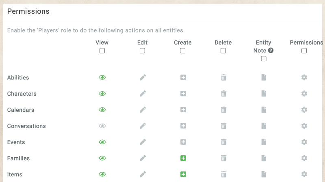Toggle view permission eye for Abilities
The height and width of the screenshot is (182, 325).
click(x=102, y=77)
